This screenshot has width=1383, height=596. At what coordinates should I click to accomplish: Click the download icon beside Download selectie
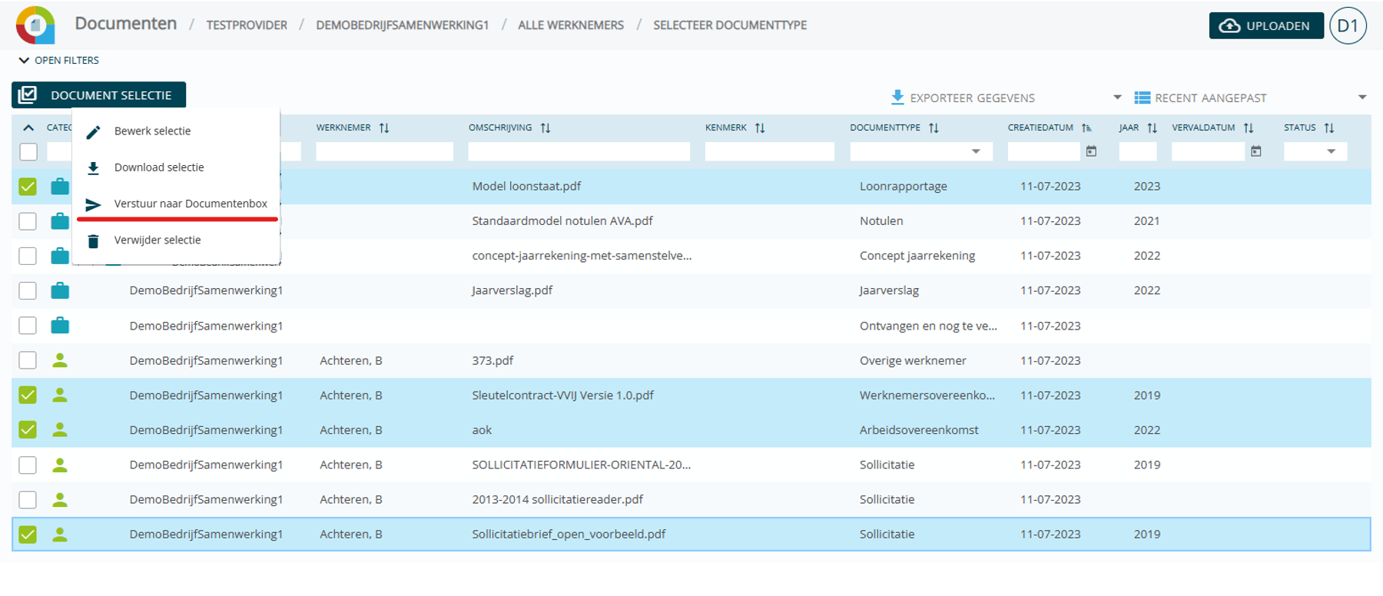point(93,168)
